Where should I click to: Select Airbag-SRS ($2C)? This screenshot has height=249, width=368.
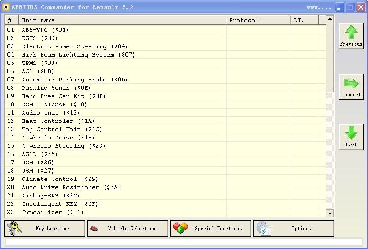click(x=165, y=196)
